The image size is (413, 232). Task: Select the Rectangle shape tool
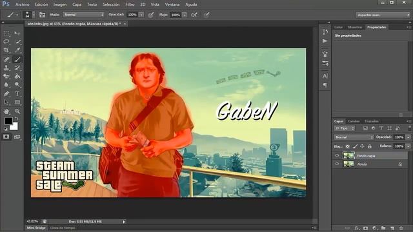[17, 102]
